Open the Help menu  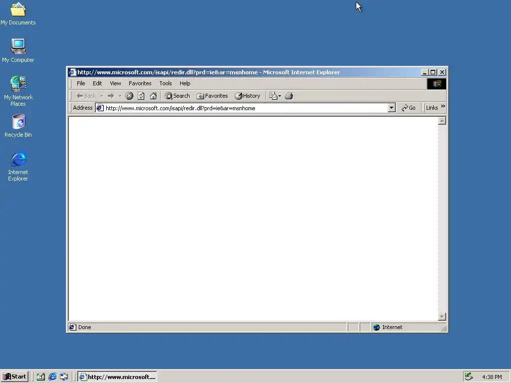point(185,83)
